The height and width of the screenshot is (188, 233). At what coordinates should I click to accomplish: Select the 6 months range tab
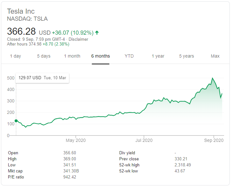[x=101, y=56]
